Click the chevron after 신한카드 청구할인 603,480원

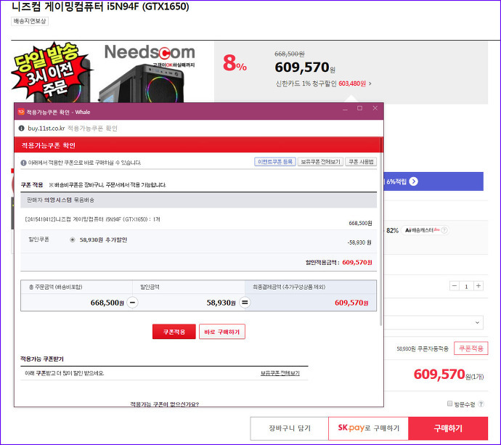(370, 83)
